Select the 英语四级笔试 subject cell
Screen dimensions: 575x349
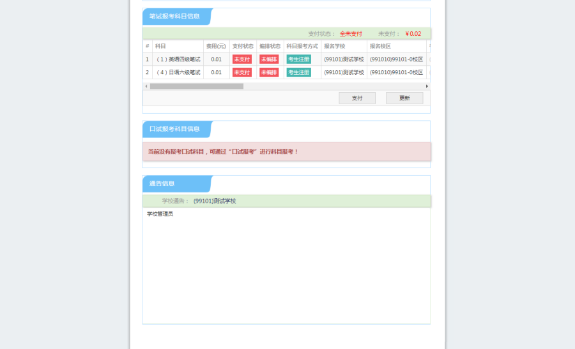pyautogui.click(x=178, y=59)
